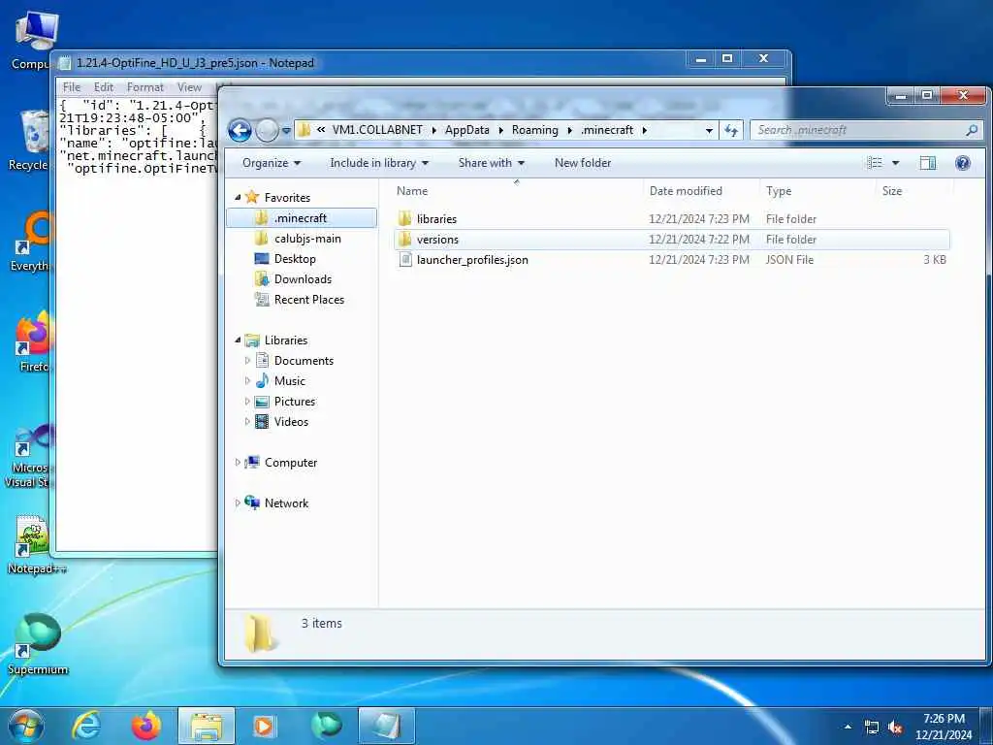Screen dimensions: 993x745
Task: Click JSON File type cell
Action: [789, 260]
